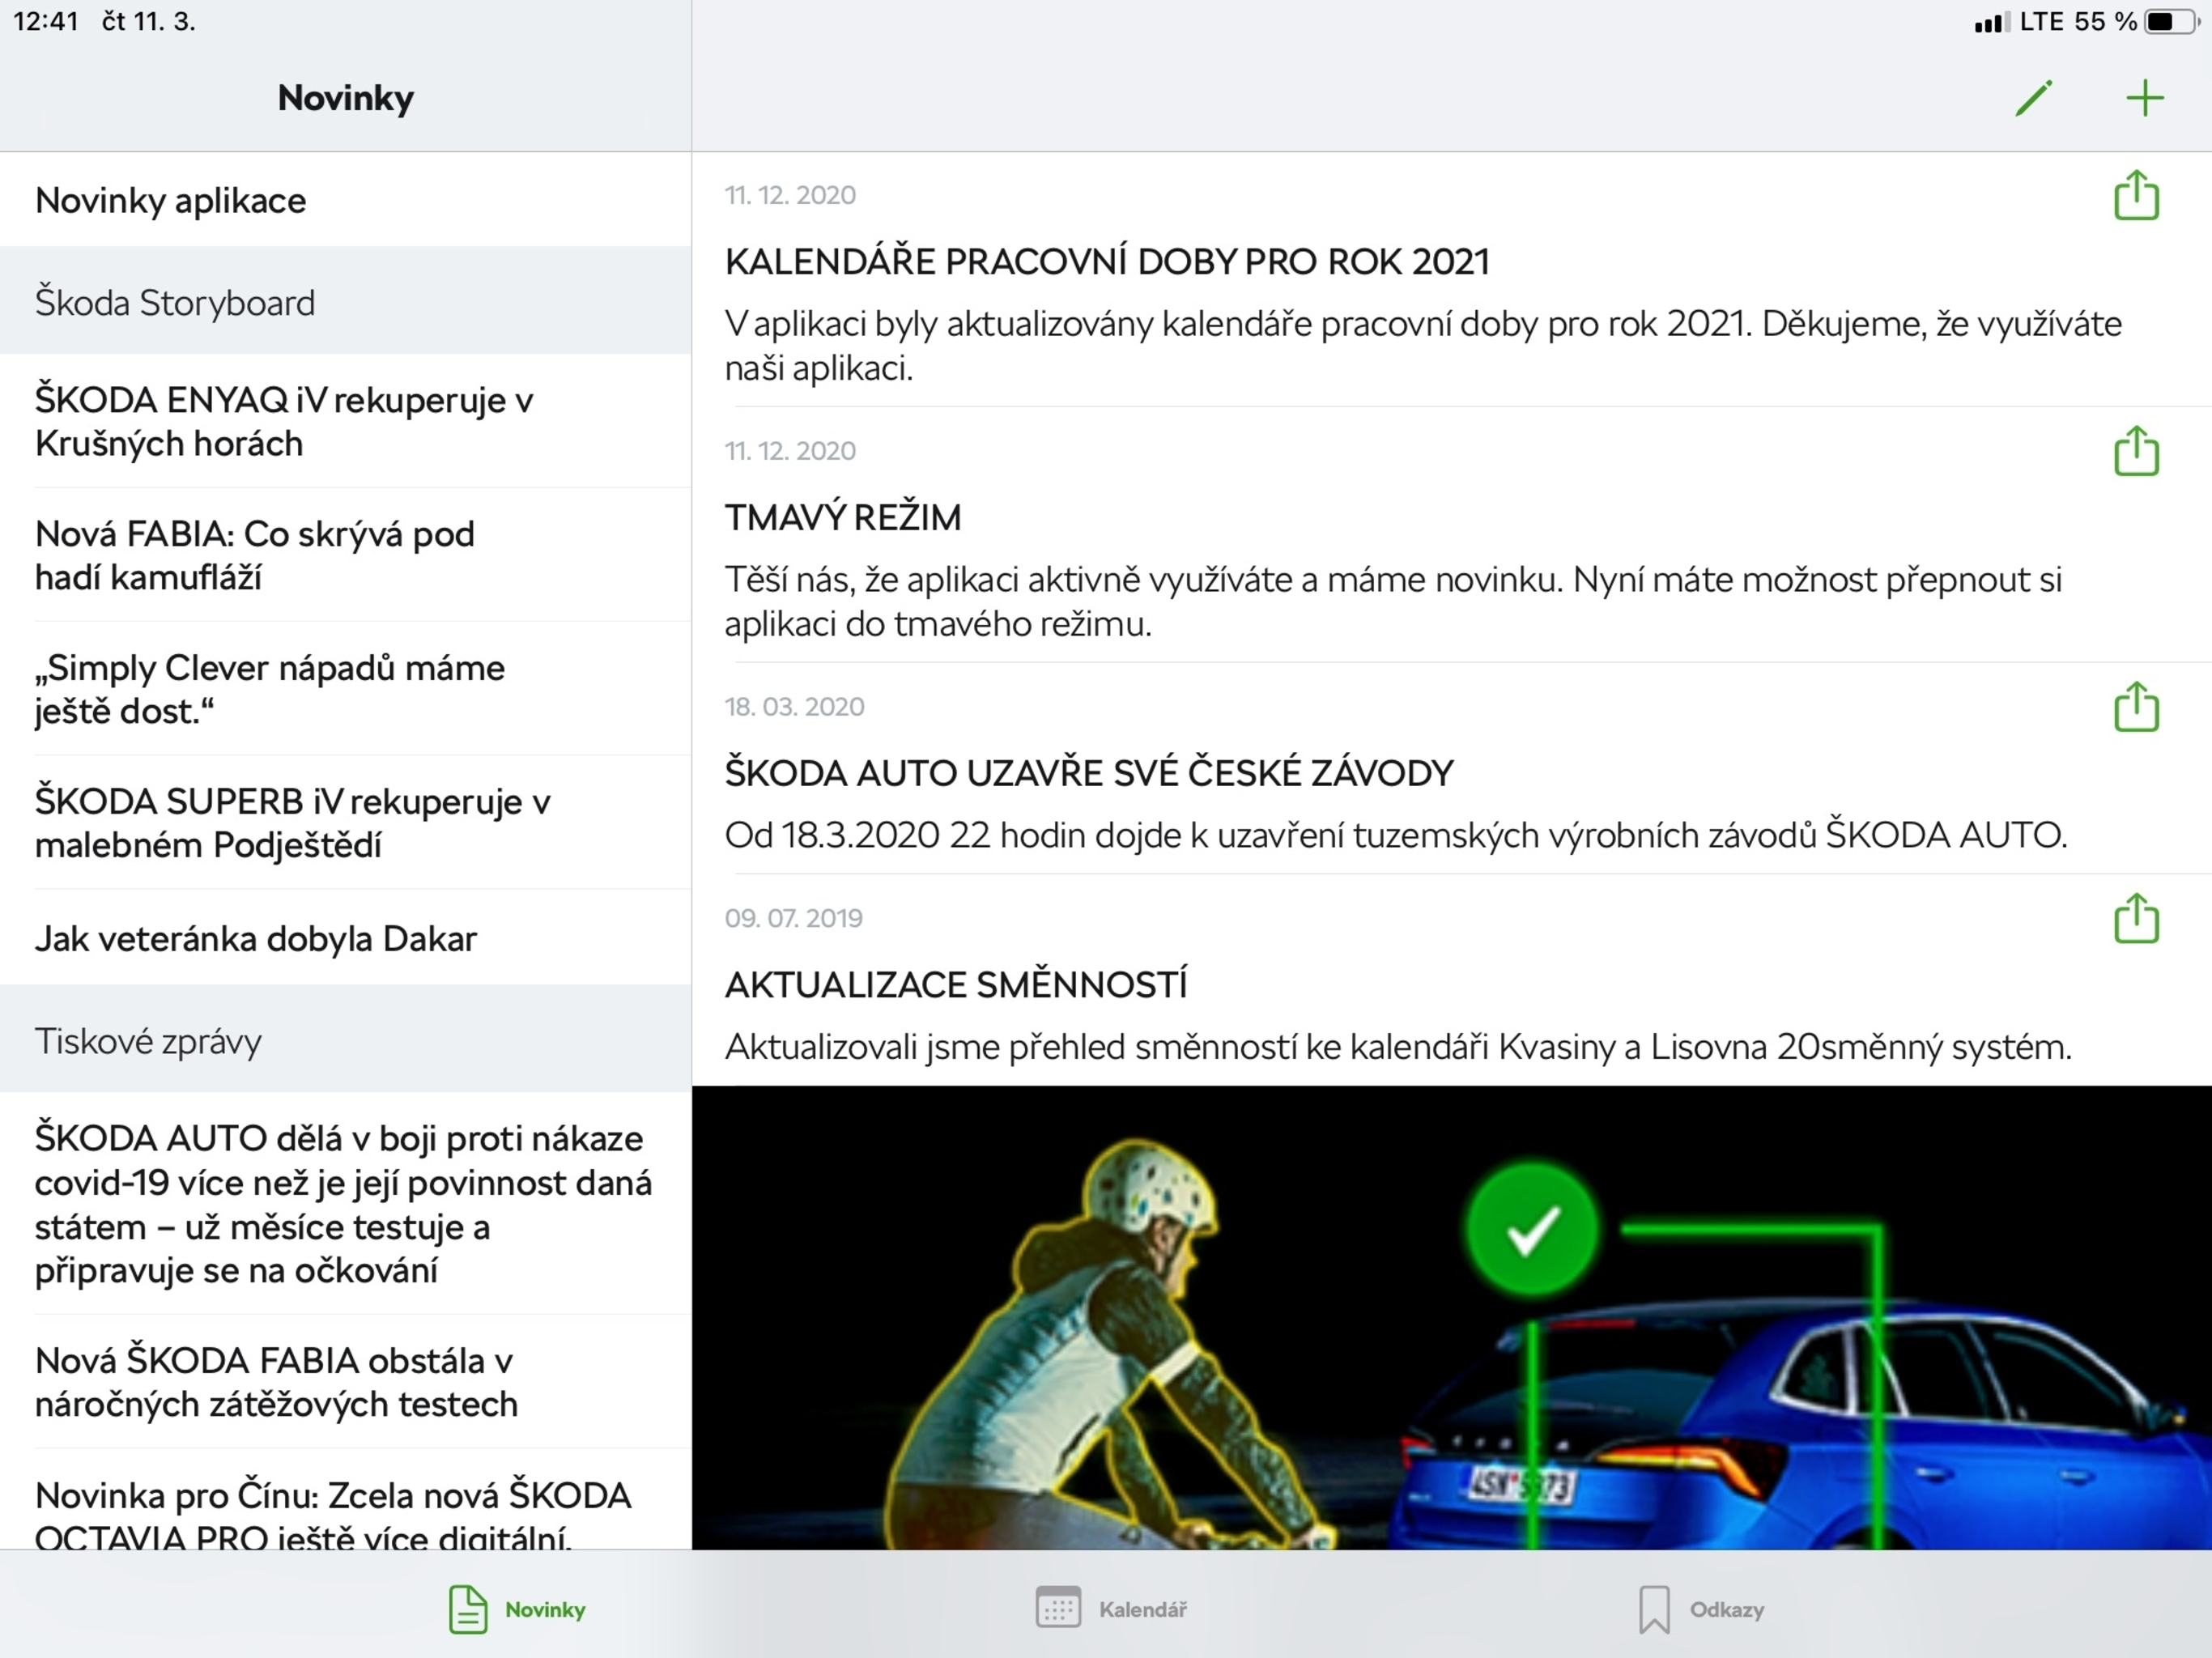The image size is (2212, 1658).
Task: Tap the dark mode description text
Action: pos(1393,601)
